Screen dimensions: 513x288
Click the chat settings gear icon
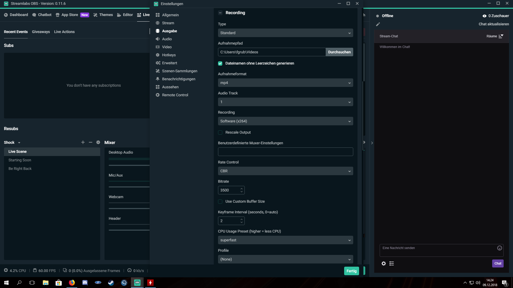[x=384, y=263]
